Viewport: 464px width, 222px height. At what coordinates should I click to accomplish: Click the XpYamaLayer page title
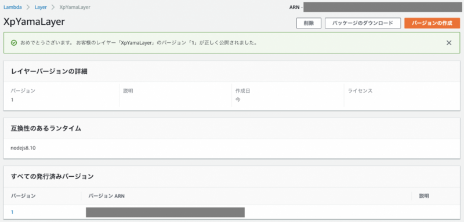pos(34,22)
